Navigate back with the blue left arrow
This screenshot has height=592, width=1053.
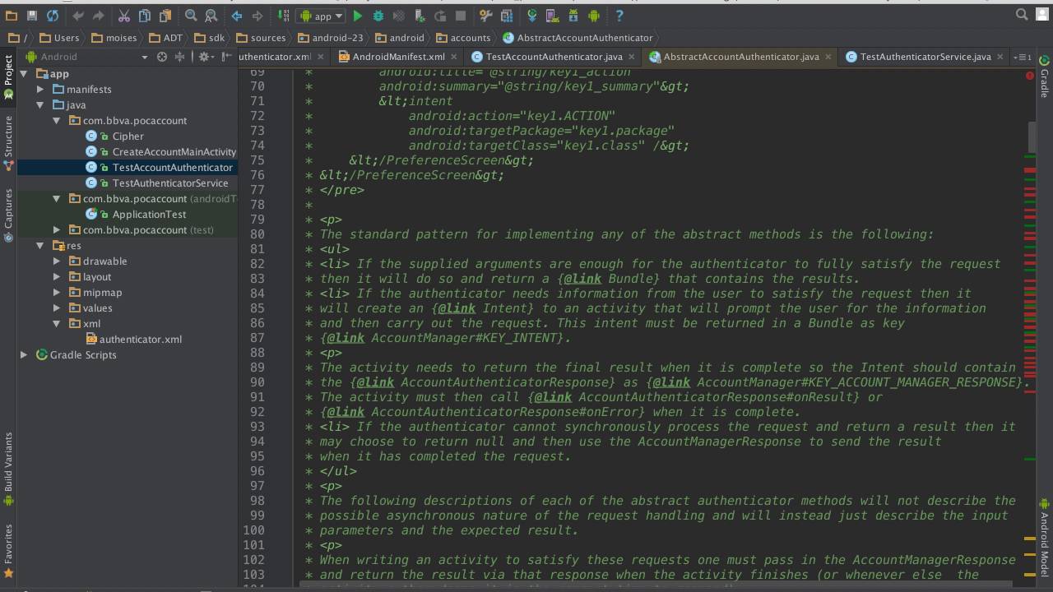point(237,16)
